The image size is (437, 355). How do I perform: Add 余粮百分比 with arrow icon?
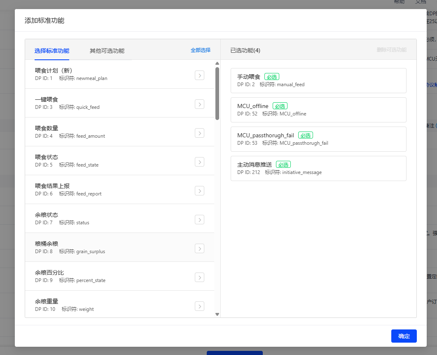[x=199, y=277]
